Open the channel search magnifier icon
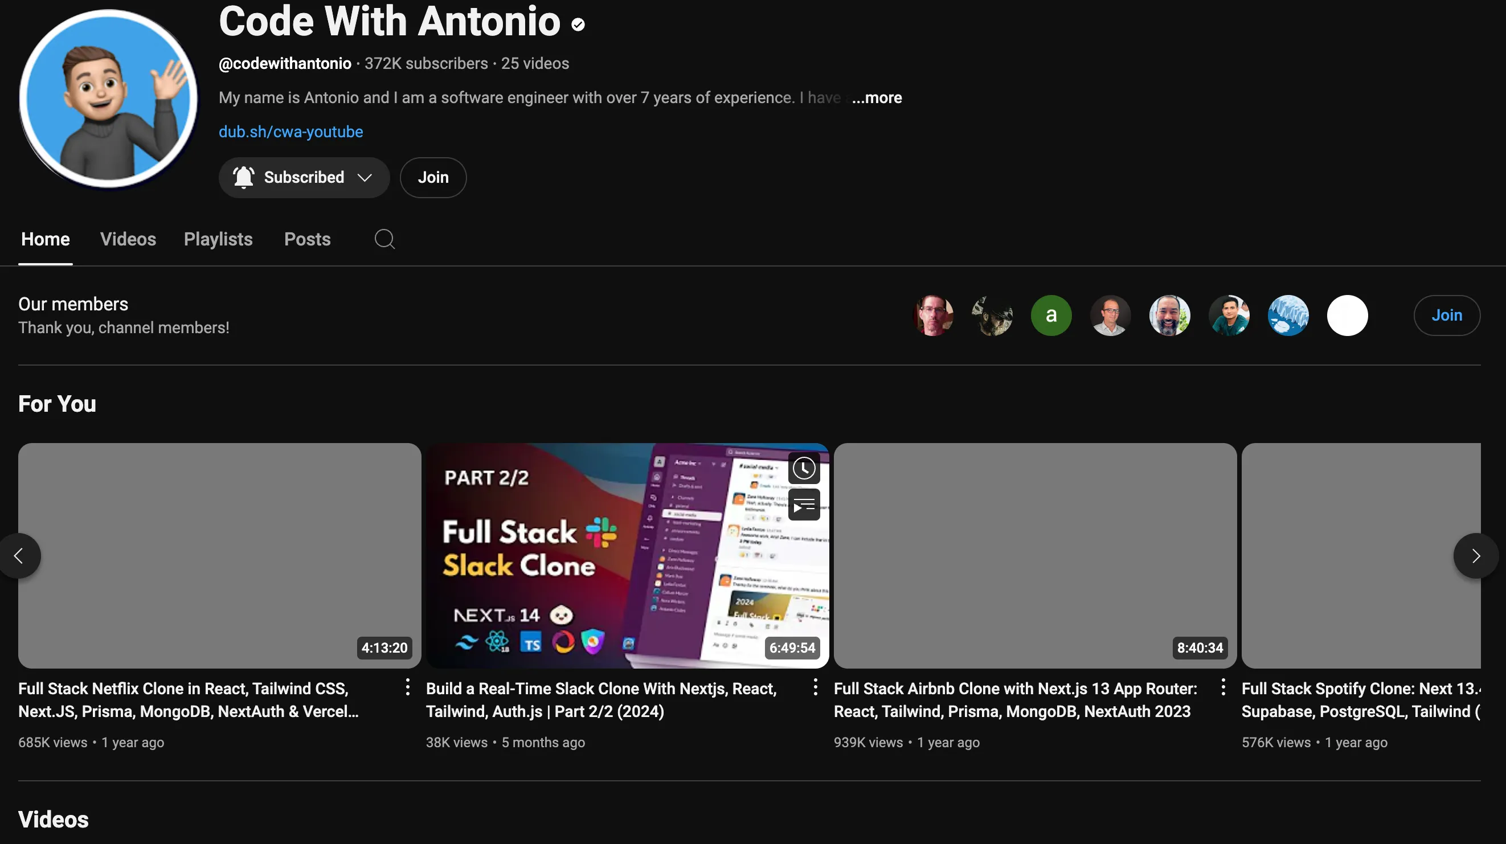1506x844 pixels. [384, 239]
